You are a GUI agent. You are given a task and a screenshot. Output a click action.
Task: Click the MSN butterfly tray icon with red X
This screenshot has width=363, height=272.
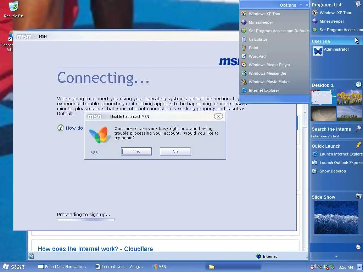313,267
